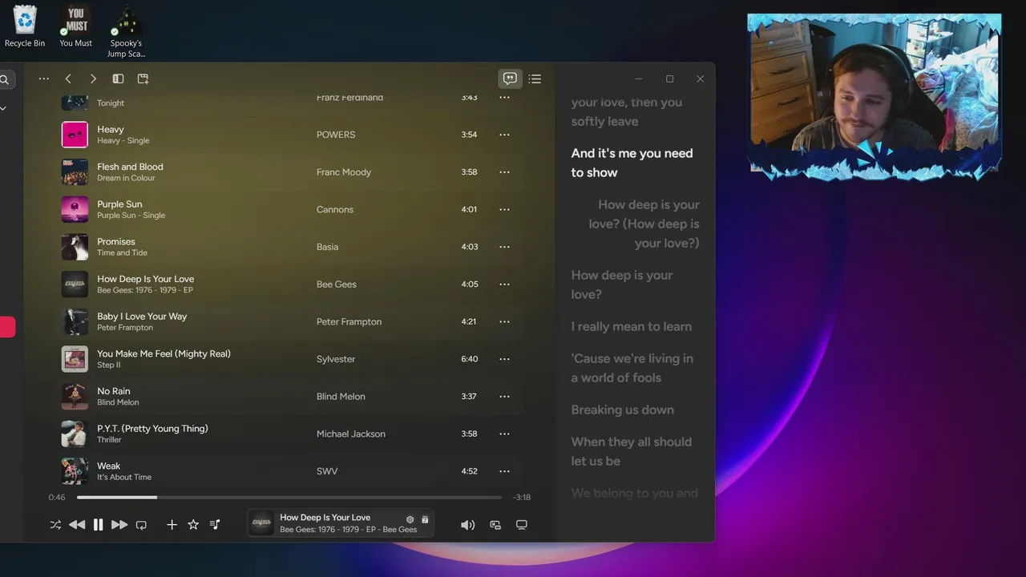Screen dimensions: 1026x577
Task: Click the Promises album artwork
Action: (75, 247)
